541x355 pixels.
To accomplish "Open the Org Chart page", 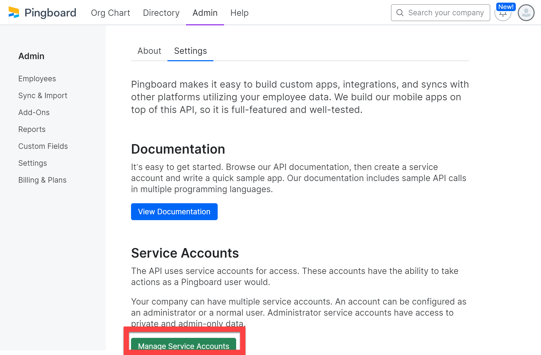I will click(110, 13).
